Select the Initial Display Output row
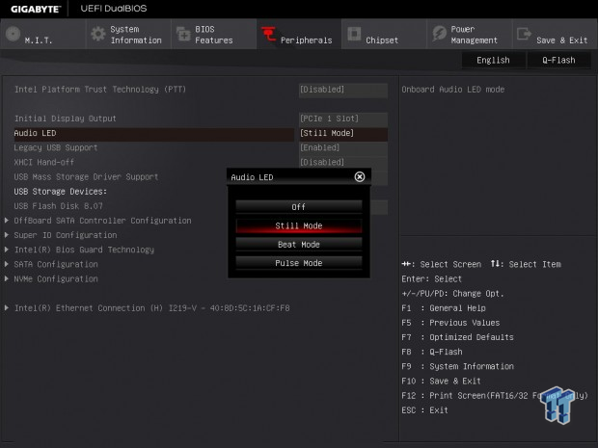The height and width of the screenshot is (448, 598). 65,119
